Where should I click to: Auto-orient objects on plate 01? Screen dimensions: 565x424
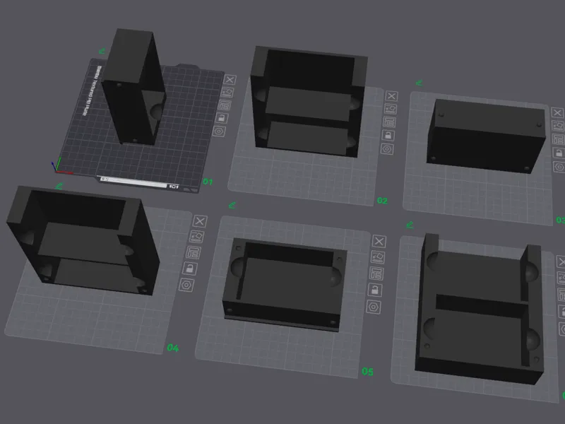coord(227,93)
